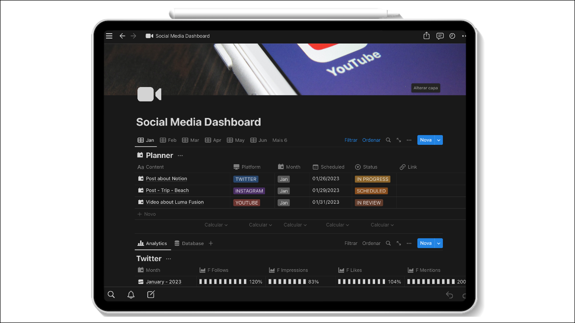Click the IN PROGRESS status tag
Viewport: 575px width, 323px height.
(x=372, y=179)
